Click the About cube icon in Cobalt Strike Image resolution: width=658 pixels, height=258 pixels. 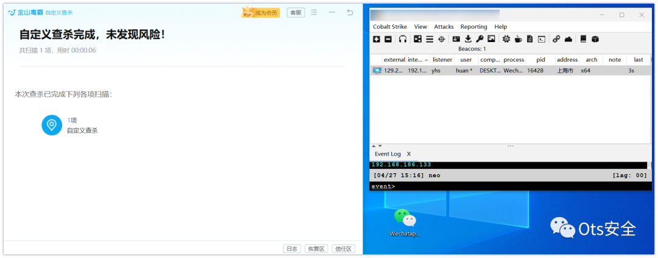point(595,39)
